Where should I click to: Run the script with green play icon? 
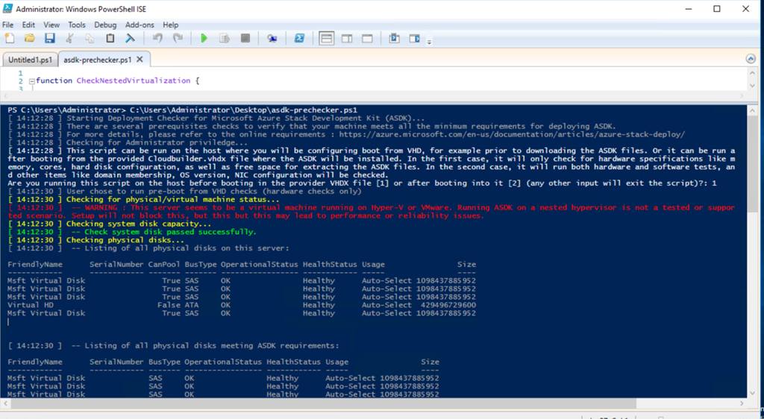[x=204, y=39]
